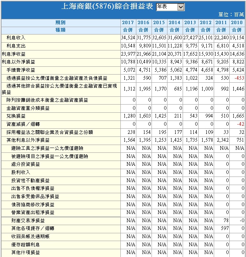246x257 pixels.
Task: Click the 期別 header cell
Action: coord(60,23)
